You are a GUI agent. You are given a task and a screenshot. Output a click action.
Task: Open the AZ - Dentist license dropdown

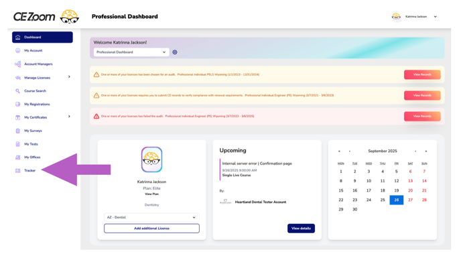[151, 217]
